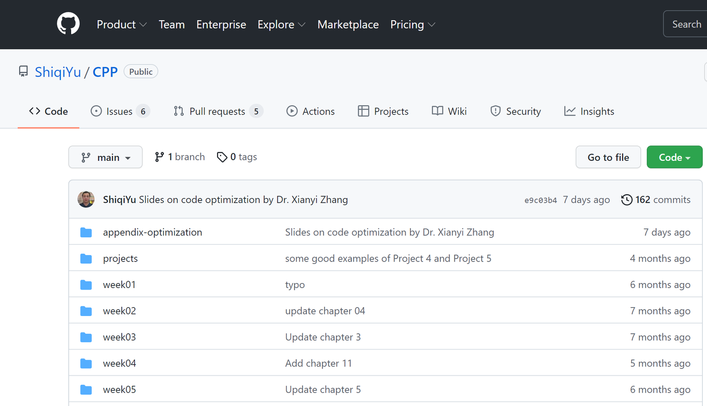Click '7 days ago' beside commit hash e9c03b4

(x=587, y=200)
